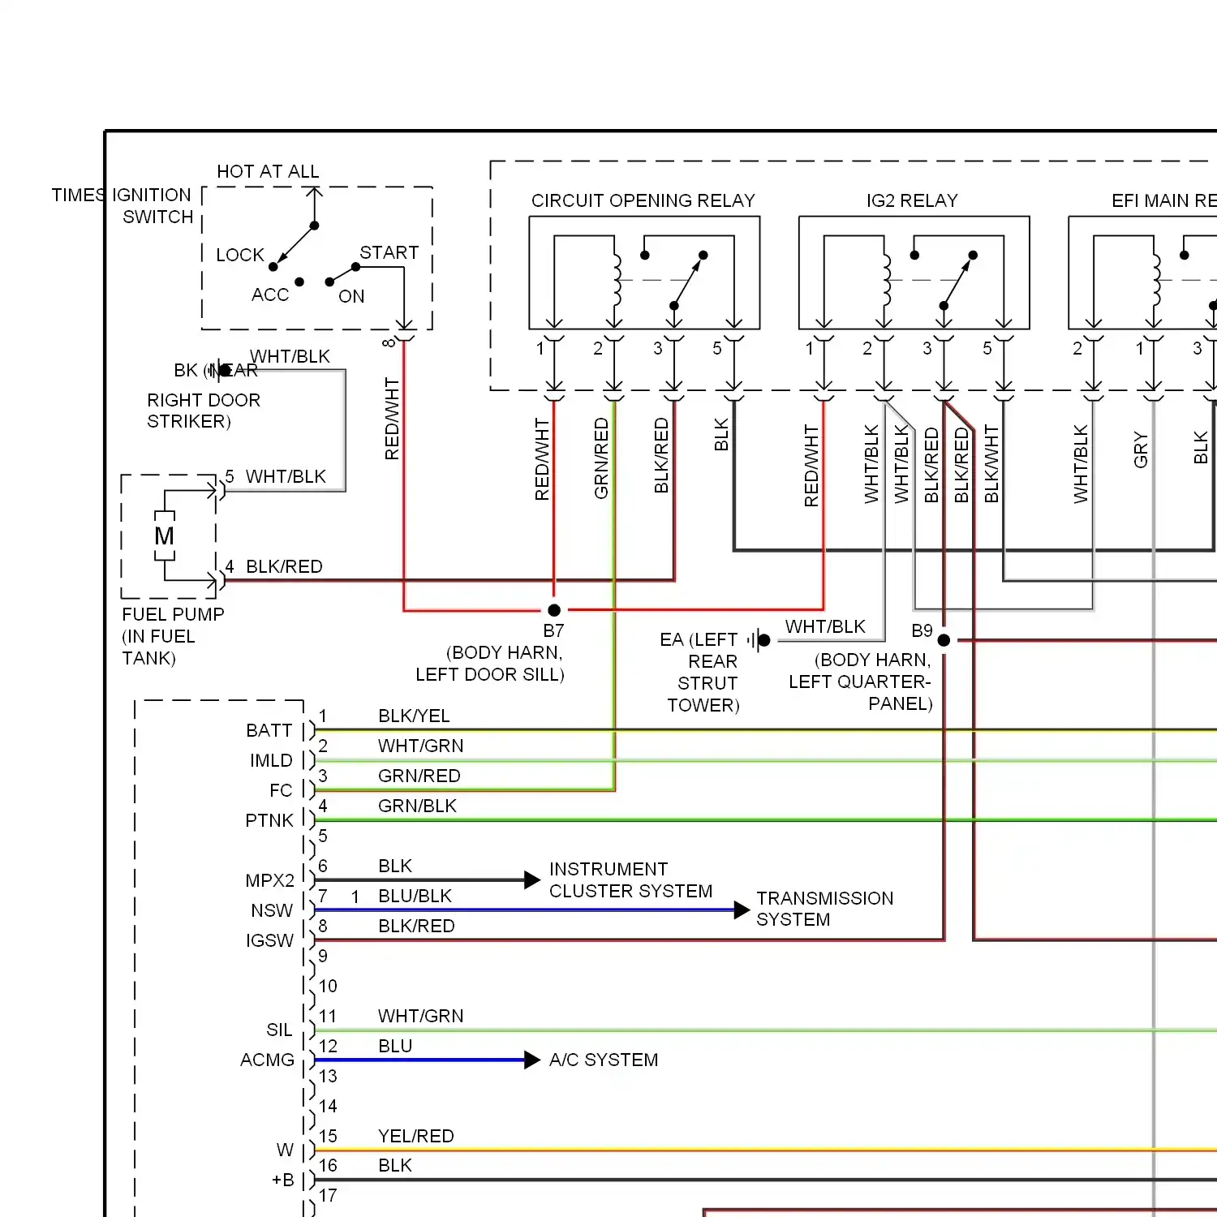
Task: Click the vertical GRN/RED wire label
Action: (x=601, y=458)
